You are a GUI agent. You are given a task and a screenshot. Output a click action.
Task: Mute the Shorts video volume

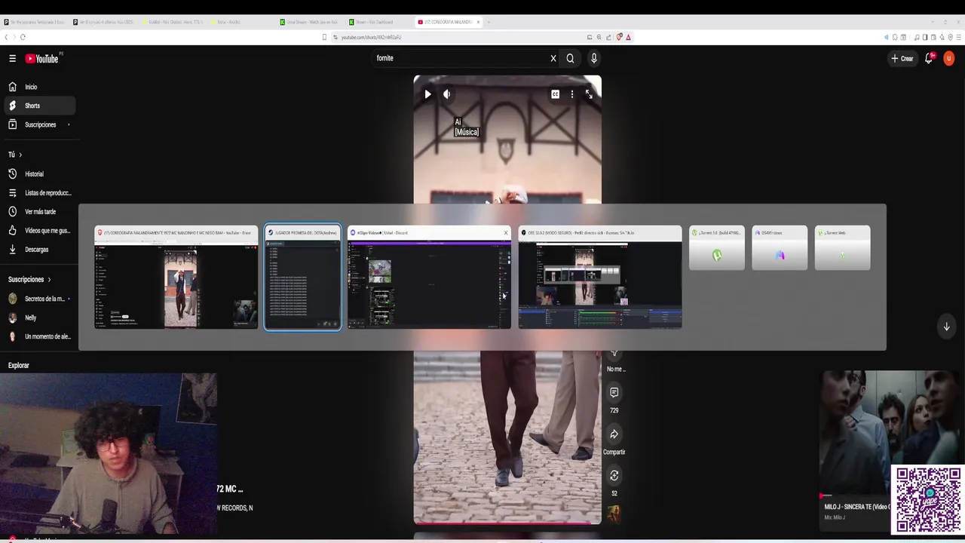pyautogui.click(x=446, y=94)
